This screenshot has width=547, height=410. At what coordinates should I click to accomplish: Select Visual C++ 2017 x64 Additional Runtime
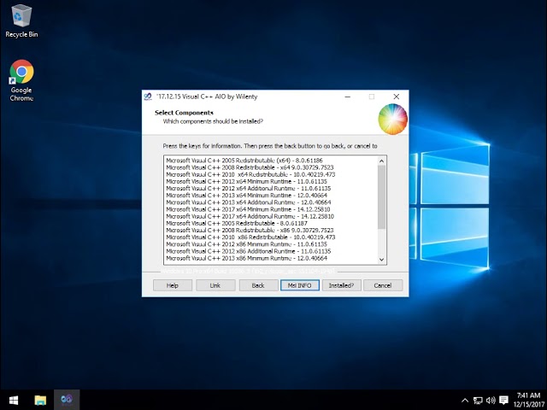click(x=250, y=216)
